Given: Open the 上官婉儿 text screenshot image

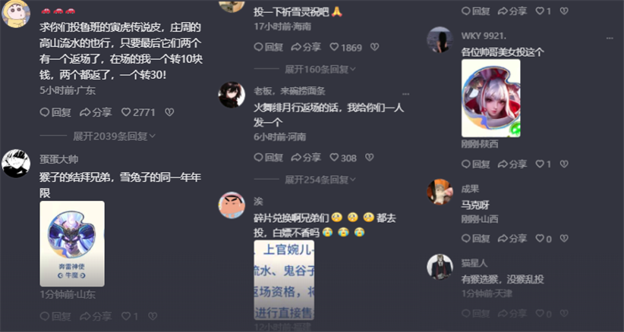Looking at the screenshot, I should pyautogui.click(x=284, y=280).
